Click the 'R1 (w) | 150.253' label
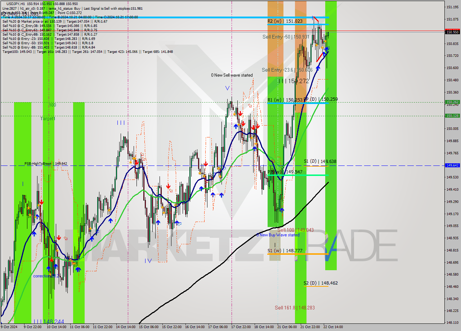This screenshot has height=331, width=461. [x=285, y=100]
